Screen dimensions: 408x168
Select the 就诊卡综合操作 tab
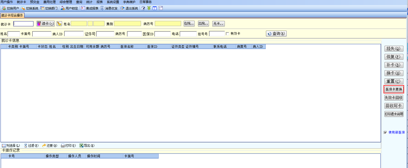pos(12,15)
